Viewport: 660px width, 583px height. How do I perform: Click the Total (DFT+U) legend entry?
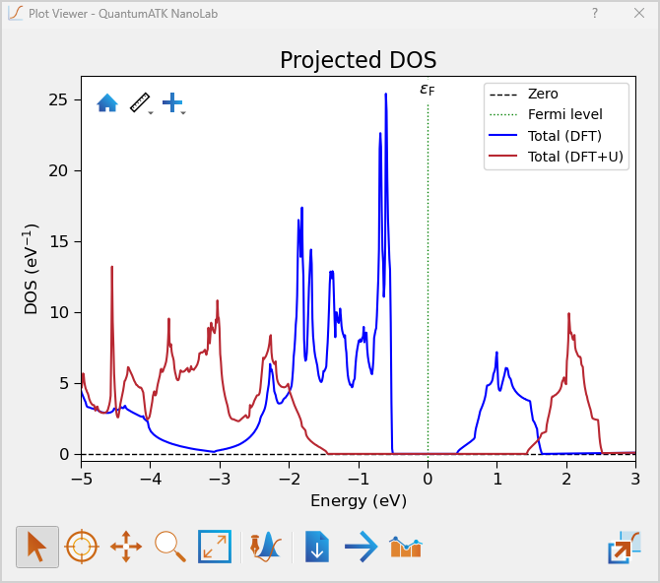pyautogui.click(x=575, y=157)
